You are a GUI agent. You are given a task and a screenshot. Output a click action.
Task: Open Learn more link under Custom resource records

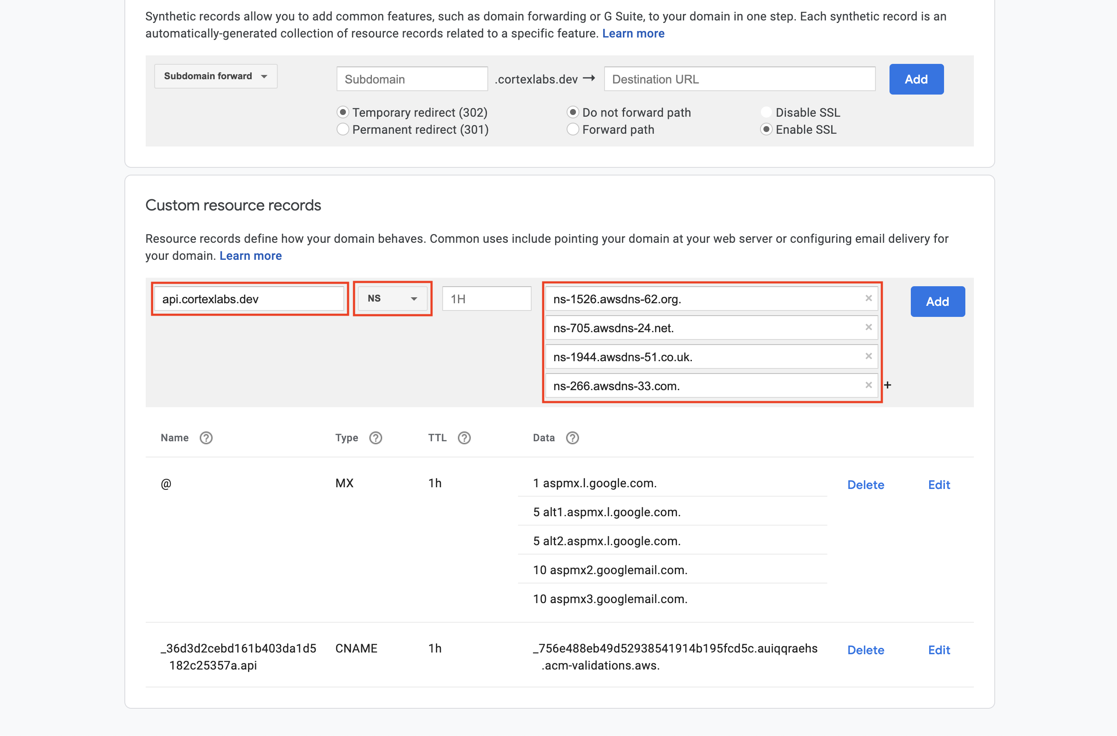250,256
